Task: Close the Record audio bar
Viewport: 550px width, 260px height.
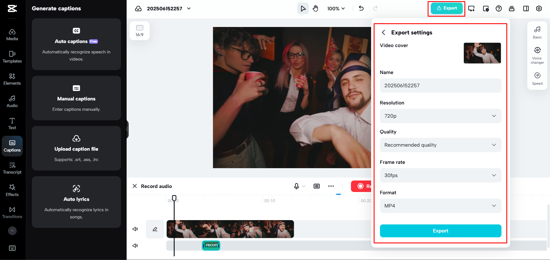Action: (135, 186)
